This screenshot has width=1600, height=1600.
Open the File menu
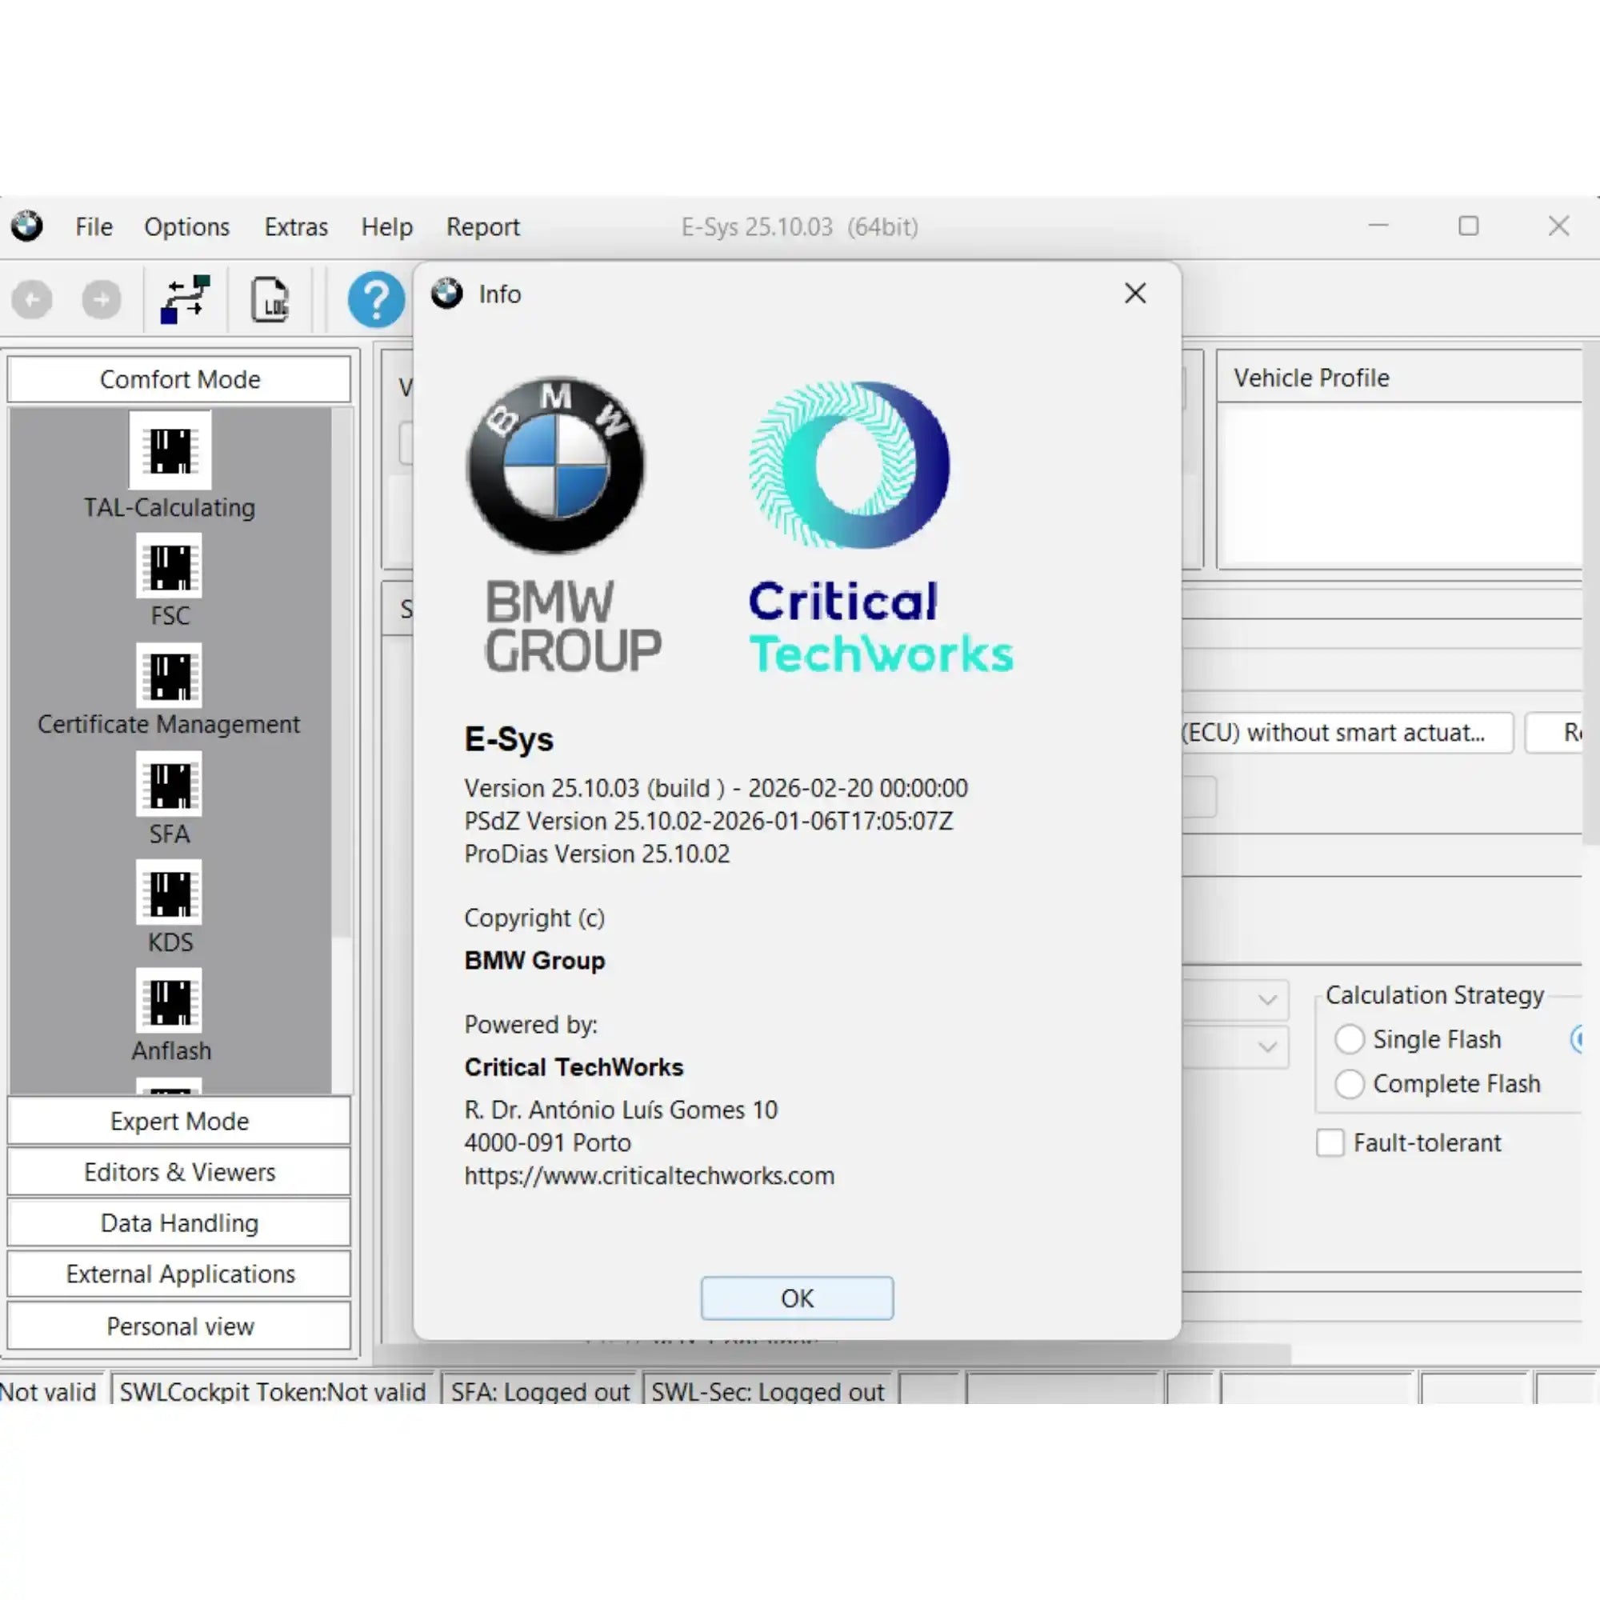[x=94, y=226]
